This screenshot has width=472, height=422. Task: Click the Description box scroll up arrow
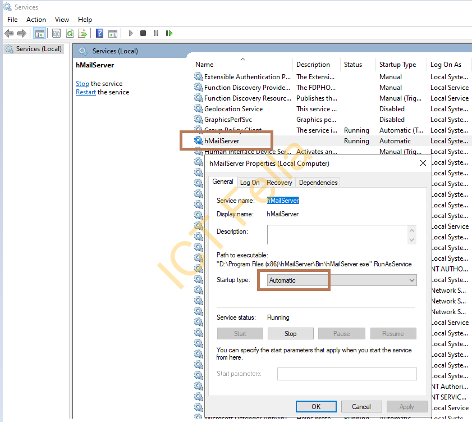tap(412, 230)
